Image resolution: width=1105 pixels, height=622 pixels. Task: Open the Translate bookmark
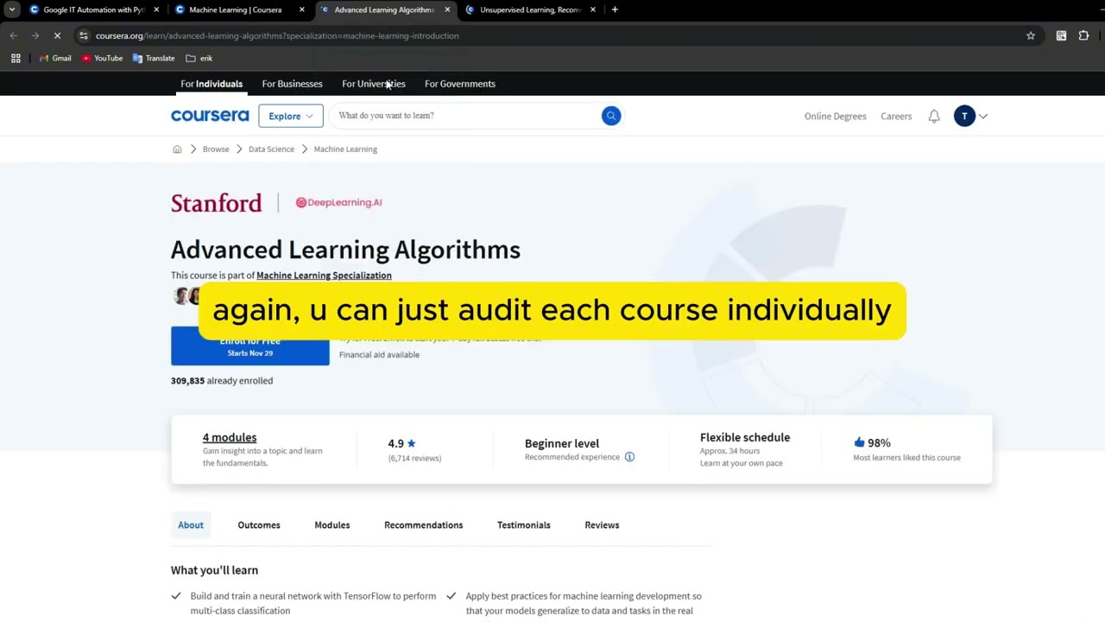coord(154,58)
